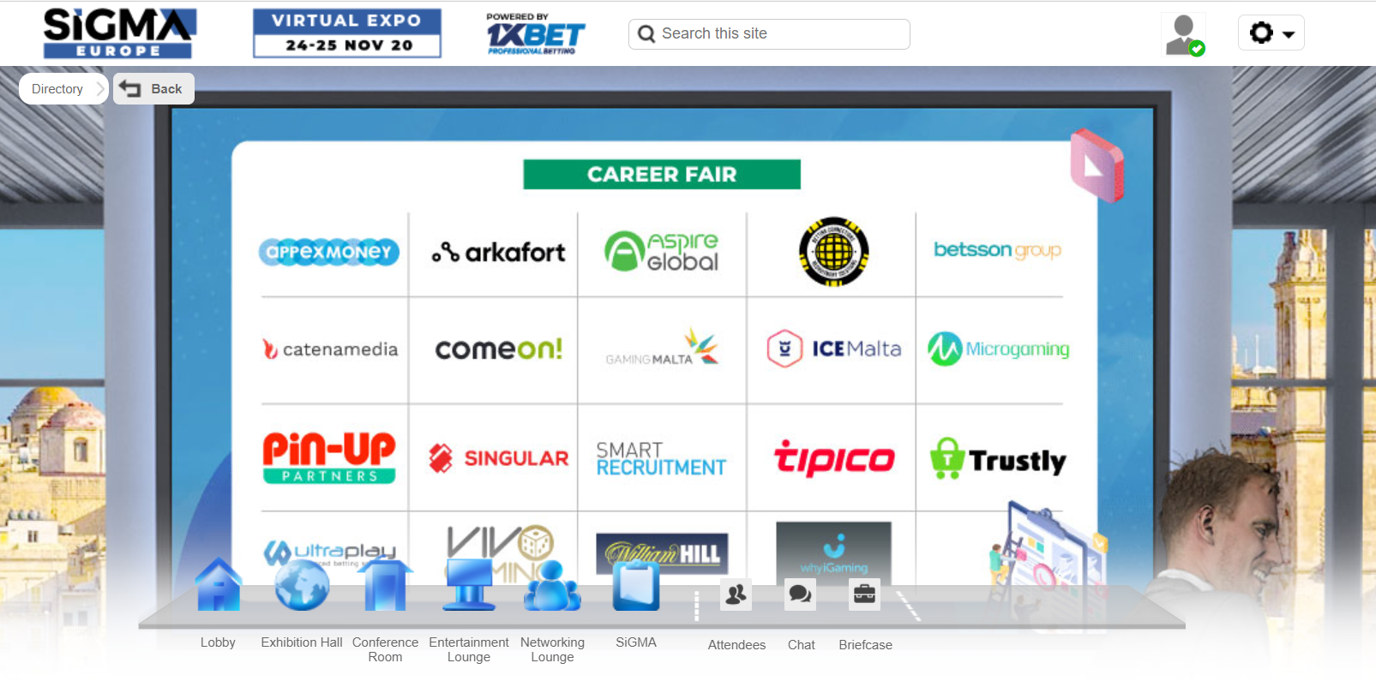
Task: Click the pink play cube icon
Action: pyautogui.click(x=1096, y=165)
